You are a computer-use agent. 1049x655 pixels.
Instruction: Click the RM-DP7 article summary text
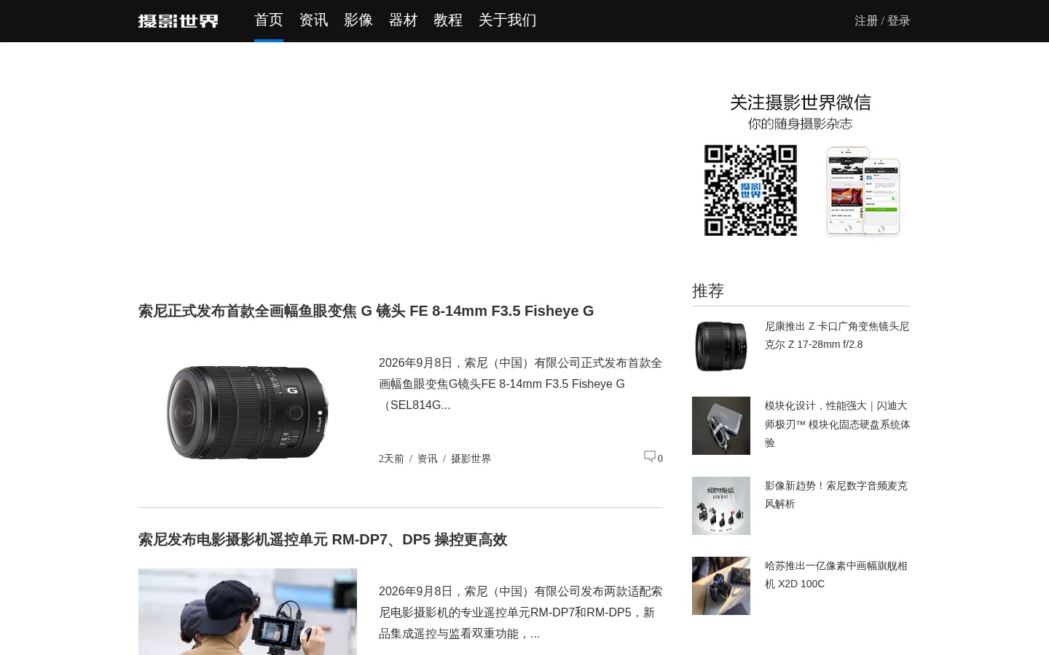pos(521,612)
